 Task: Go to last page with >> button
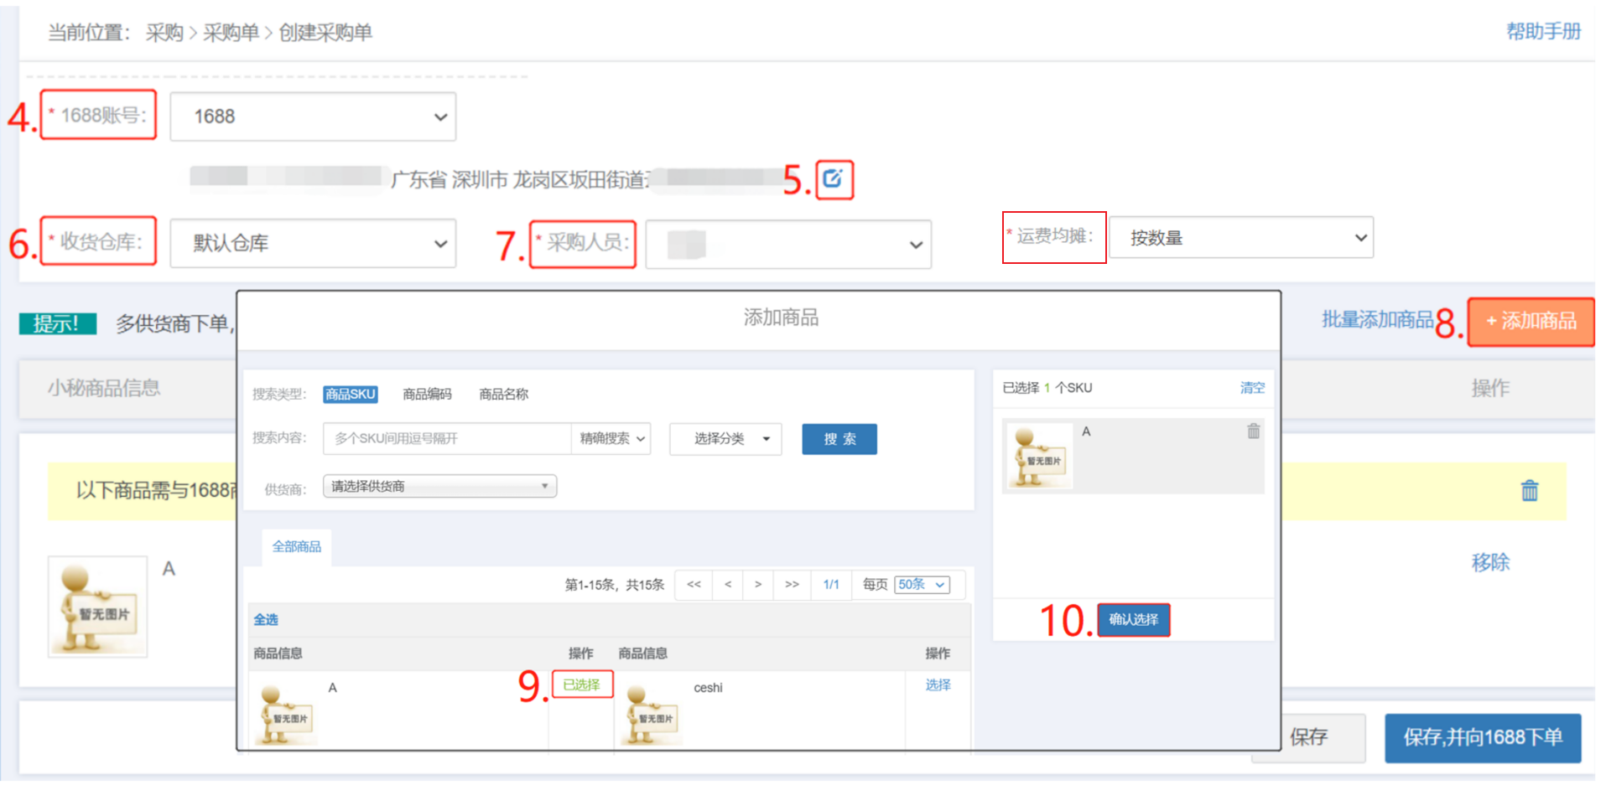click(792, 585)
